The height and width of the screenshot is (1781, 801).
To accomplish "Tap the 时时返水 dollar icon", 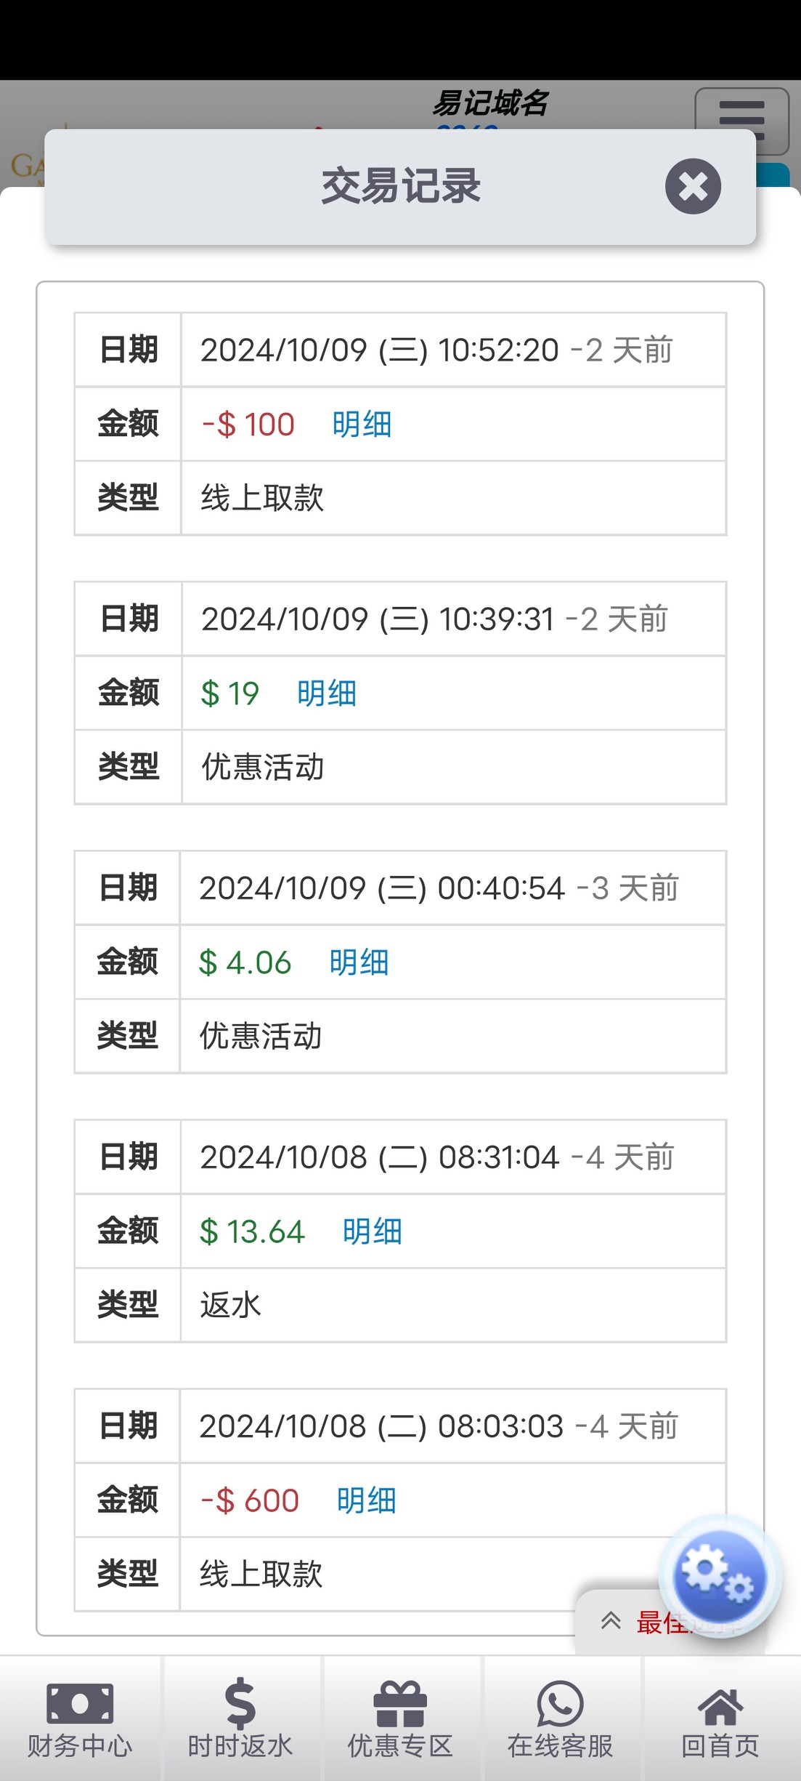I will pos(240,1718).
